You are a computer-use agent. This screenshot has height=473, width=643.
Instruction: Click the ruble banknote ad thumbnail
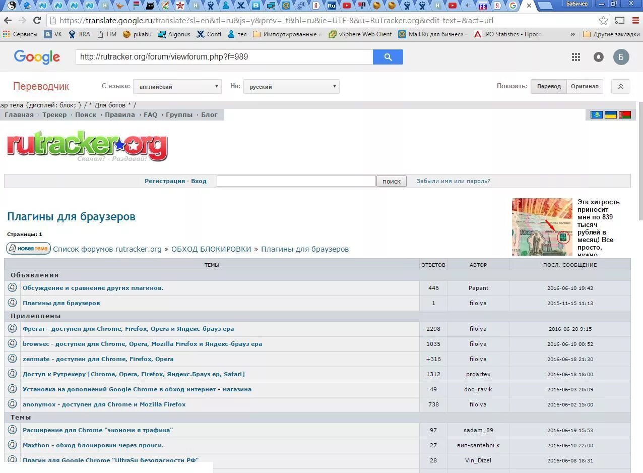tap(542, 227)
